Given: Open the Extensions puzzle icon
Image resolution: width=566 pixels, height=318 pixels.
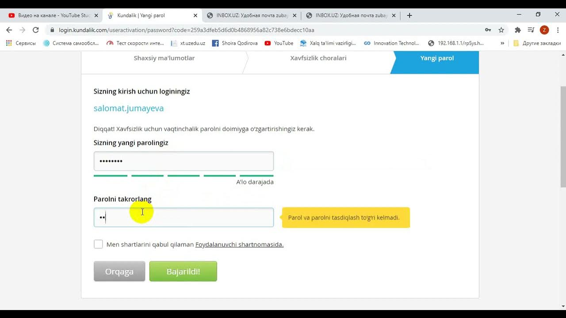Looking at the screenshot, I should click(518, 30).
